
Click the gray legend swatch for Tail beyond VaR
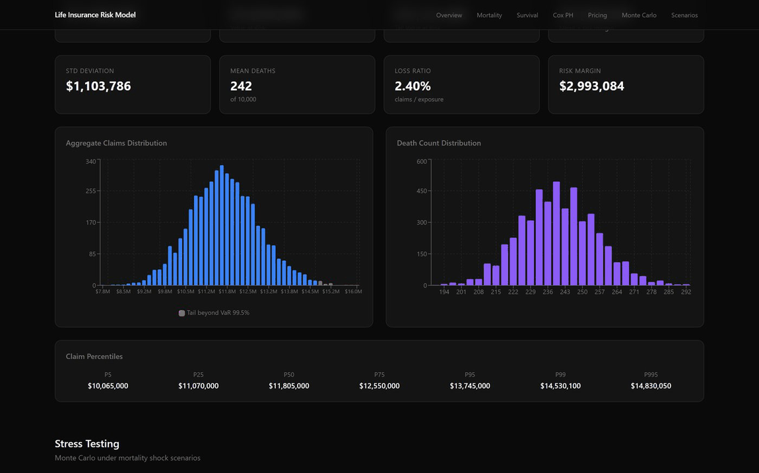(181, 313)
